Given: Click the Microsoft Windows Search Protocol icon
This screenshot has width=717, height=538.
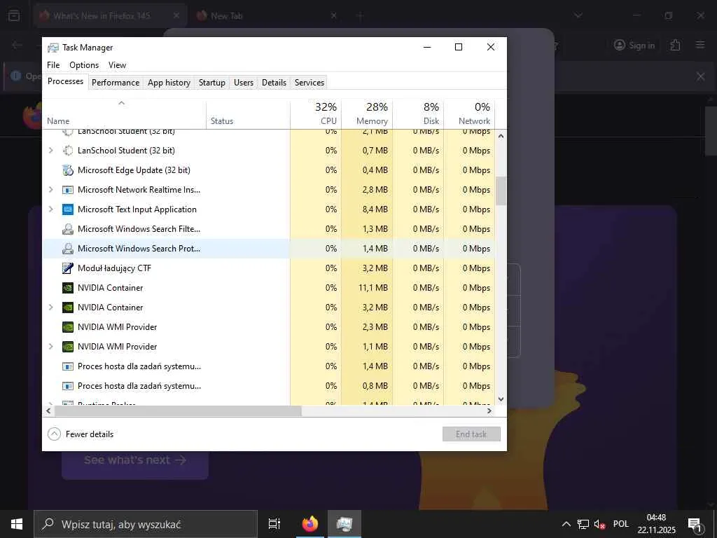Looking at the screenshot, I should coord(68,249).
